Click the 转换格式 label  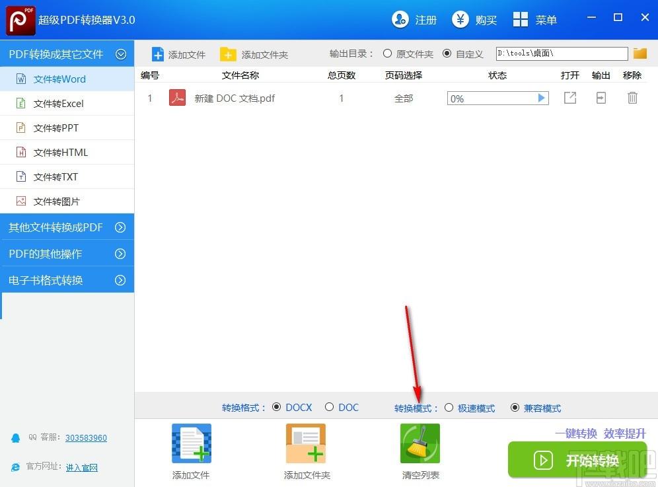point(243,408)
